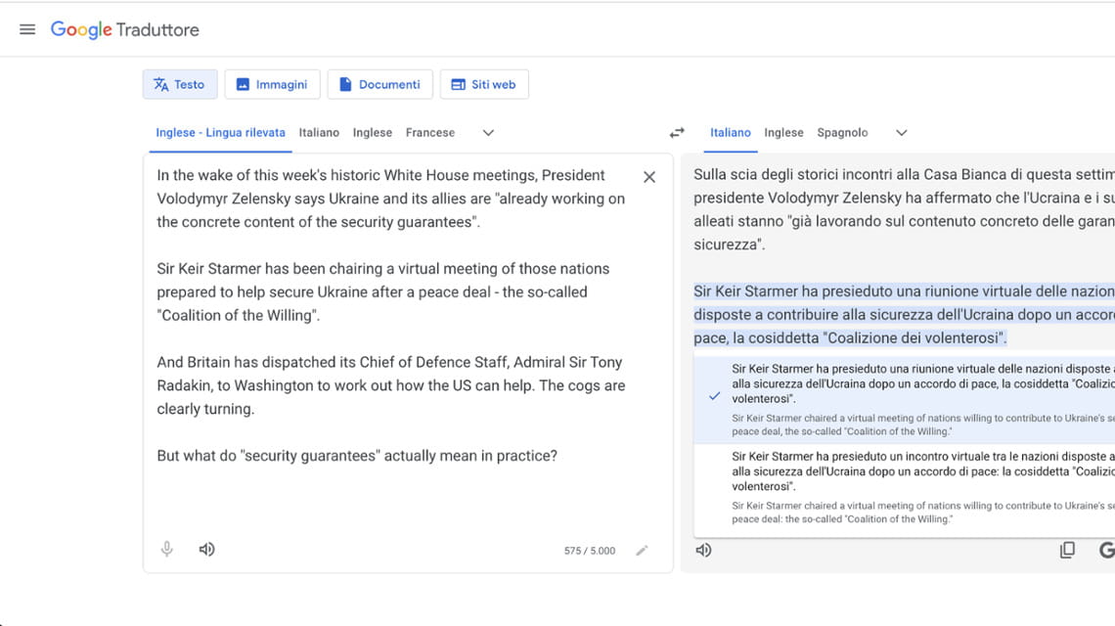Copy the translation to clipboard

point(1067,550)
